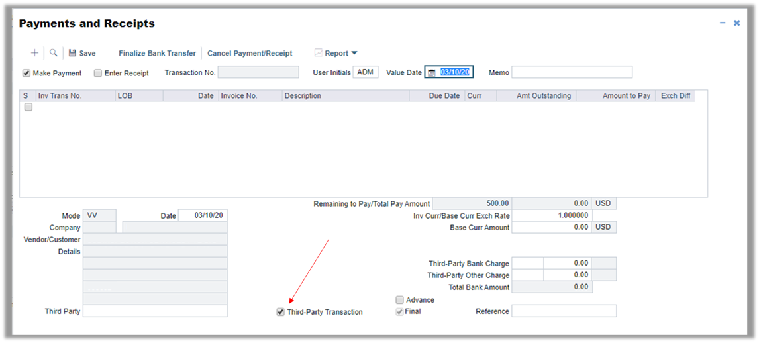The width and height of the screenshot is (759, 343).
Task: Click the Third Party input field
Action: [154, 311]
